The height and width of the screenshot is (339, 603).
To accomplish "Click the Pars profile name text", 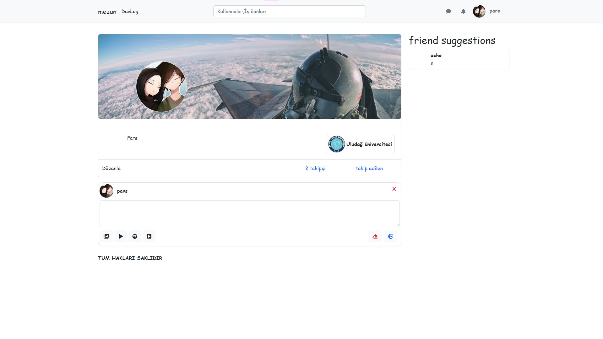I will click(x=132, y=138).
